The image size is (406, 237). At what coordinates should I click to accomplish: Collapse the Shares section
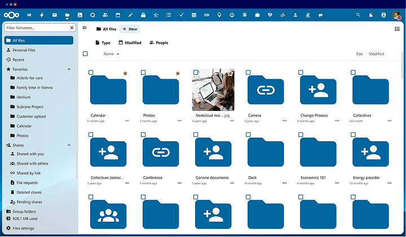[x=69, y=145]
